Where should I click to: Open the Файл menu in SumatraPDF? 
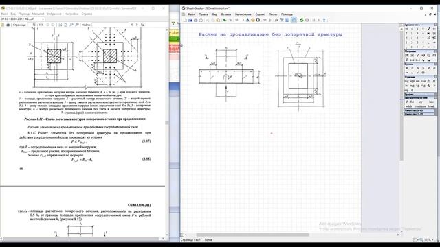4,14
